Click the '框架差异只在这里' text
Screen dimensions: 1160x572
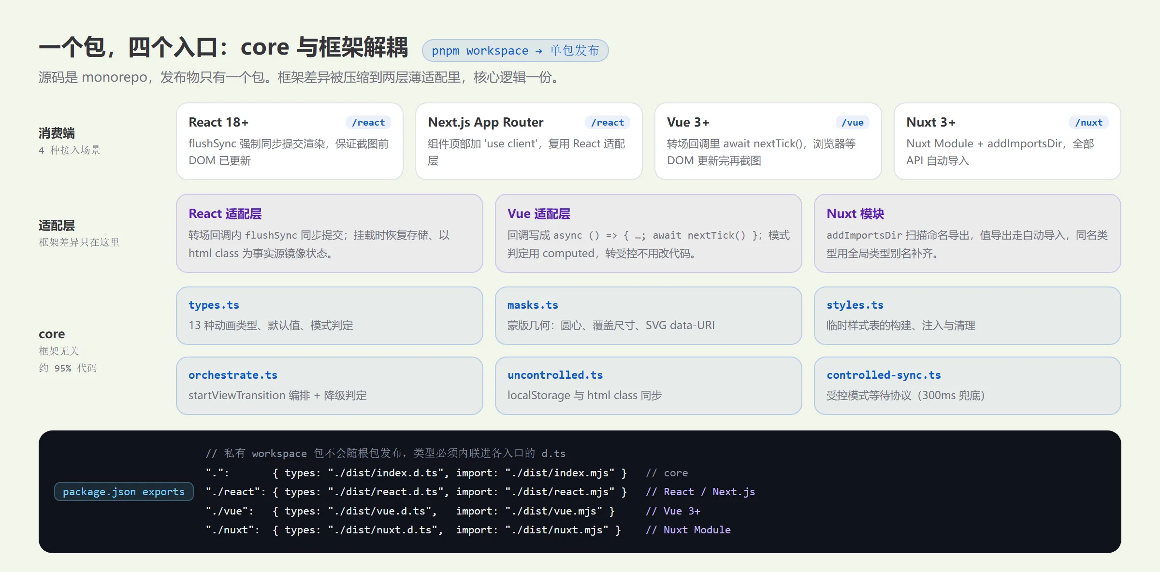click(x=79, y=243)
